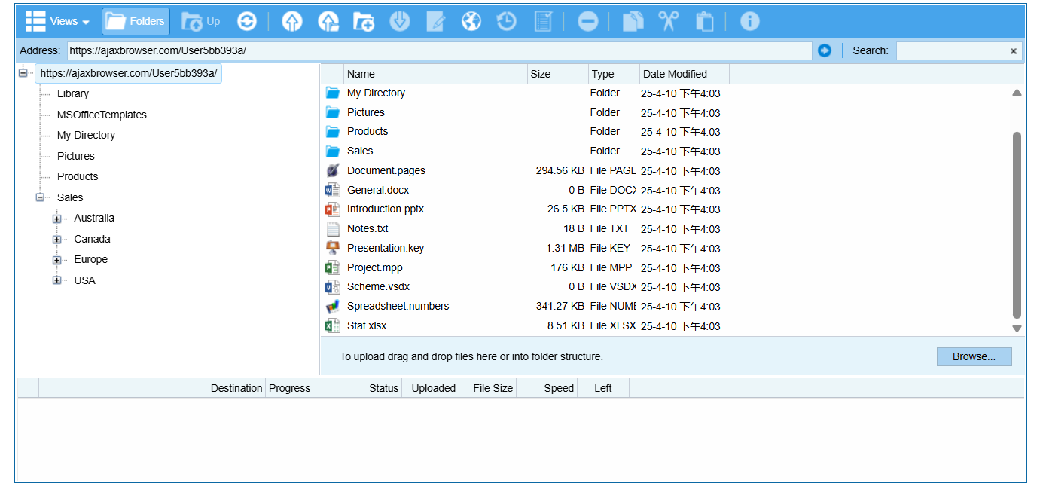Expand the Australia folder in the tree
1040x489 pixels.
point(57,219)
